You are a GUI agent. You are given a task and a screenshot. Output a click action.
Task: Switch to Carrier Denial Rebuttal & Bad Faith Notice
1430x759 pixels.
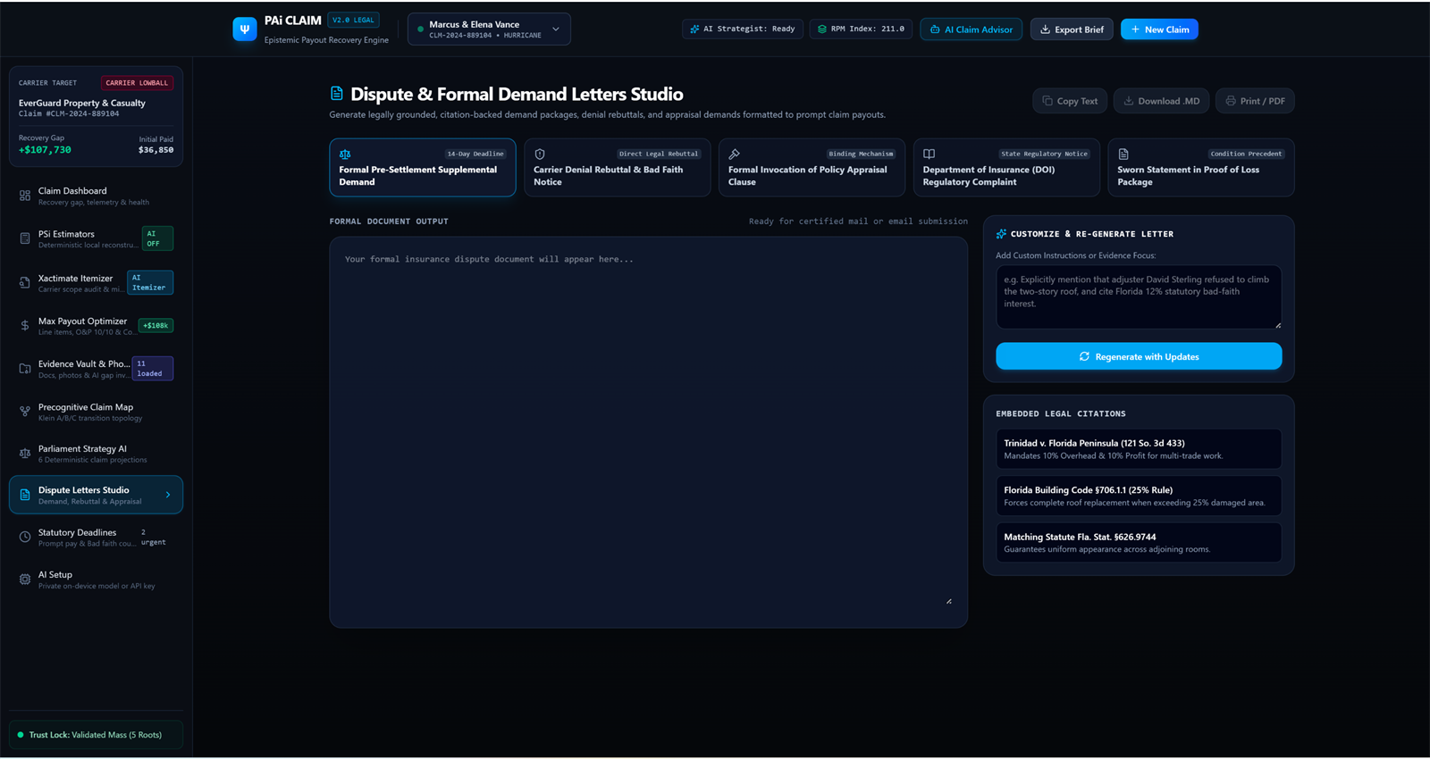click(x=618, y=167)
